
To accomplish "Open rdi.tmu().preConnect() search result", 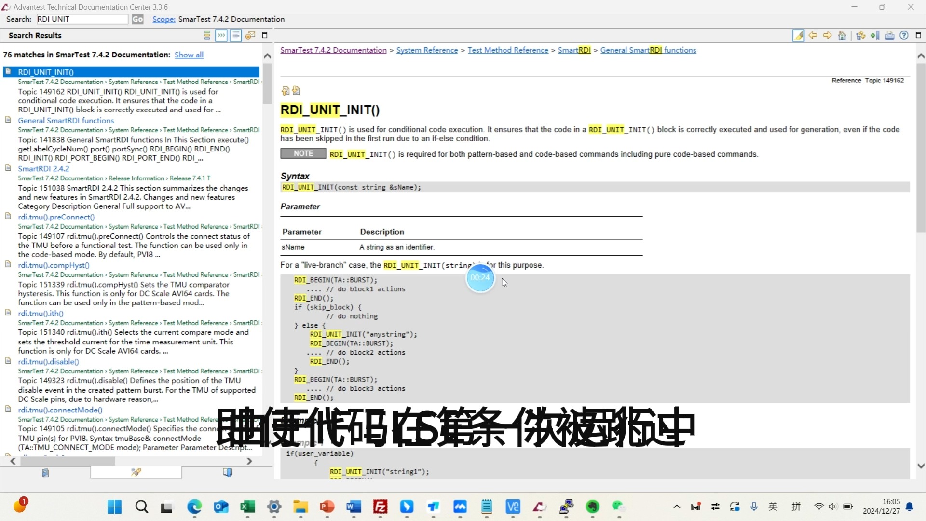I will [56, 217].
